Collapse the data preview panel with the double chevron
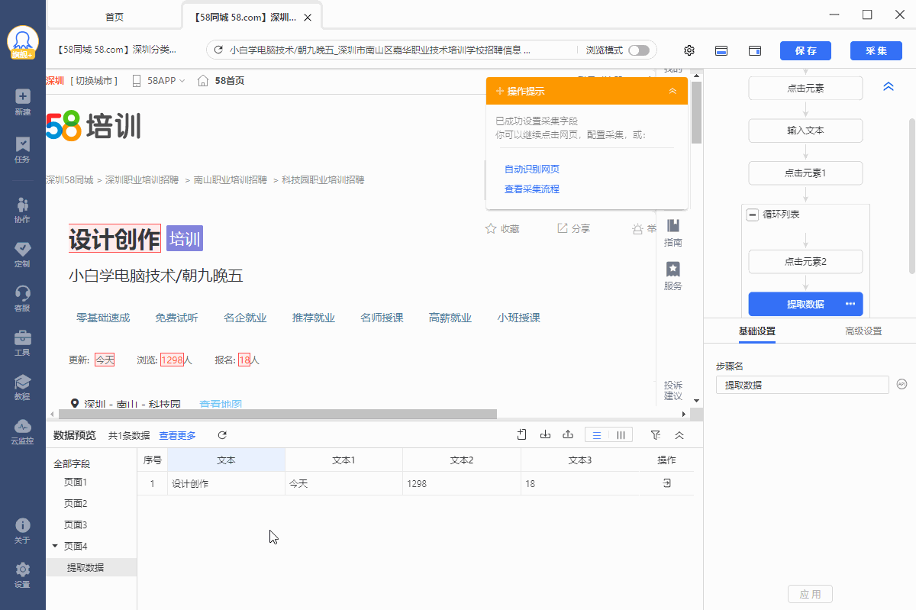Viewport: 916px width, 610px height. point(679,435)
